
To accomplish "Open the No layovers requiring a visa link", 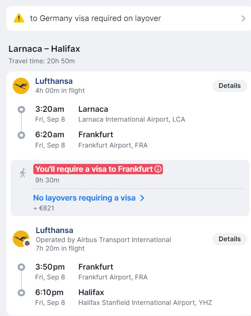I will (84, 198).
